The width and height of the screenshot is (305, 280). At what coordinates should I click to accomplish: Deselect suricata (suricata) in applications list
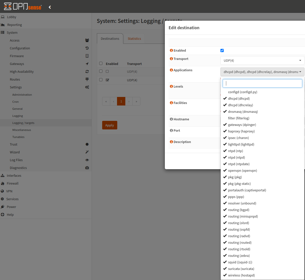tap(262, 269)
